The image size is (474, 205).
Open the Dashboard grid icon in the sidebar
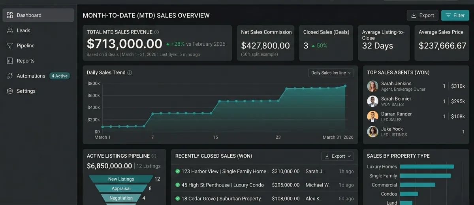pos(10,15)
